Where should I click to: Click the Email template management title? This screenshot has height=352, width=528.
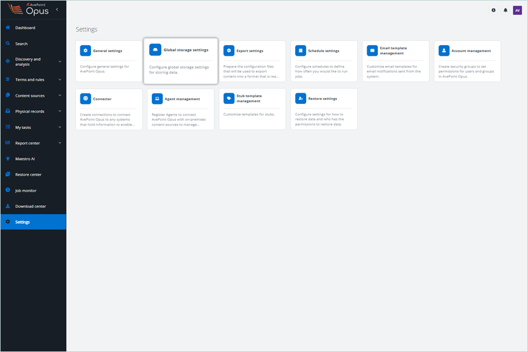[393, 50]
